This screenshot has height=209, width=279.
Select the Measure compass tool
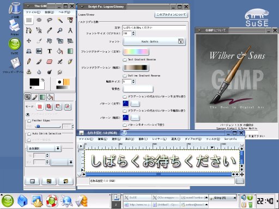click(x=70, y=30)
